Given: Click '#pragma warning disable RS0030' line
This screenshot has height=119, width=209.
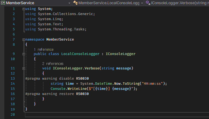Looking at the screenshot, I should [x=57, y=78].
